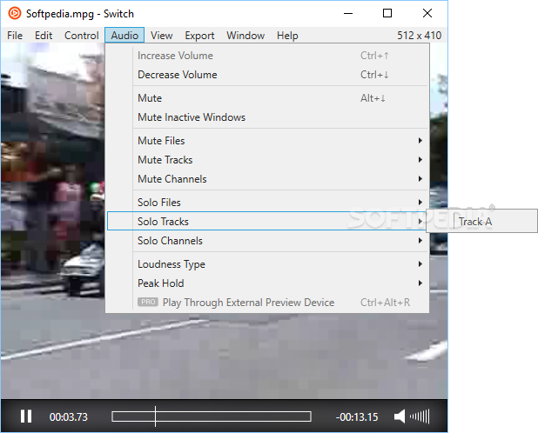The height and width of the screenshot is (433, 538).
Task: Select Mute Inactive Windows option
Action: click(x=267, y=117)
